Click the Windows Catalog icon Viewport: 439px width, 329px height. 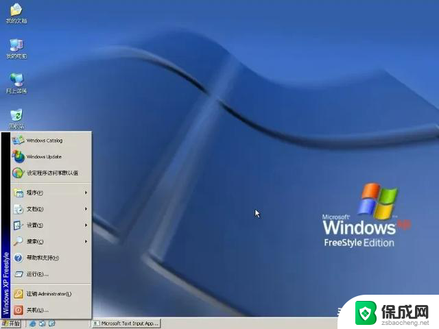pyautogui.click(x=19, y=140)
